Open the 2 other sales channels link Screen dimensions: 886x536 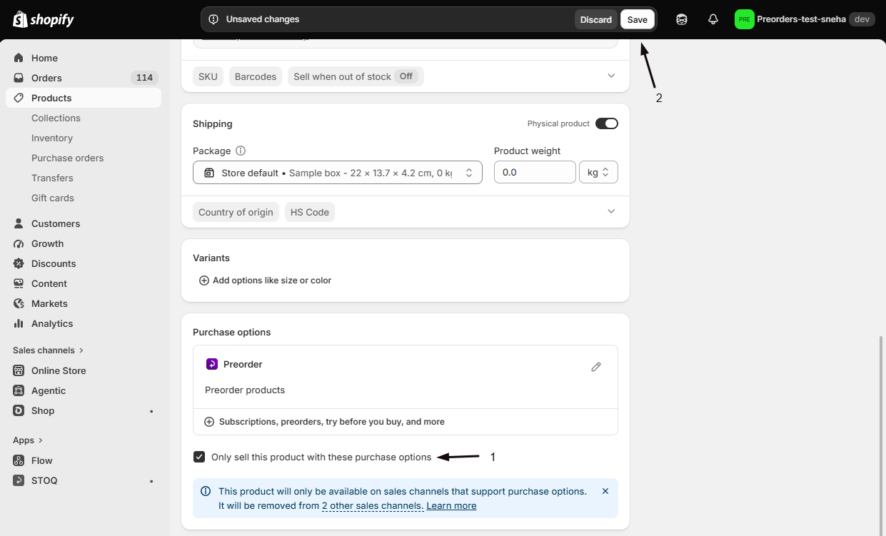click(373, 505)
